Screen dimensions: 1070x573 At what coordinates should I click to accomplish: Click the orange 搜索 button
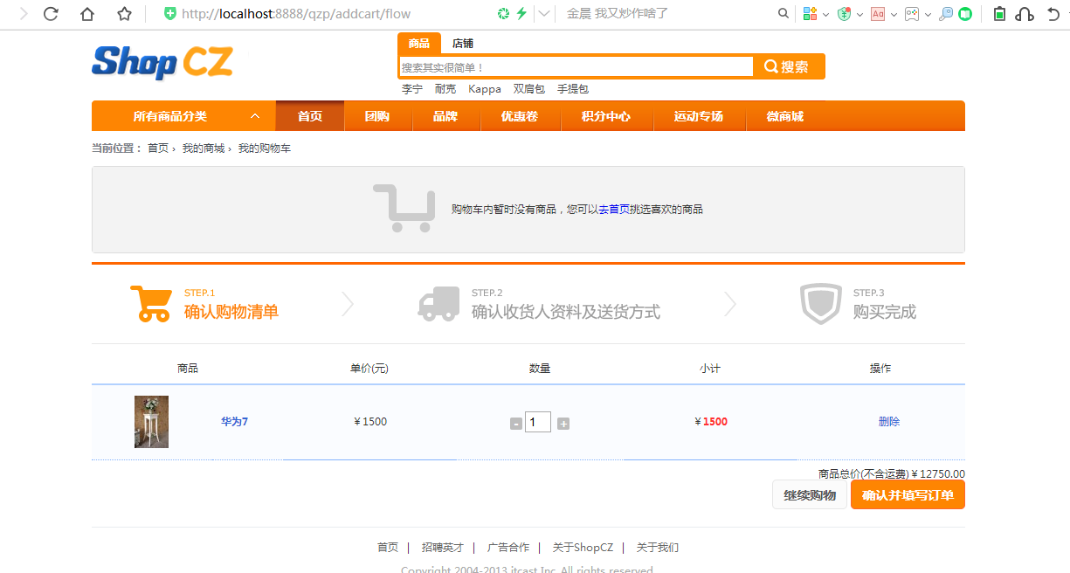[788, 67]
